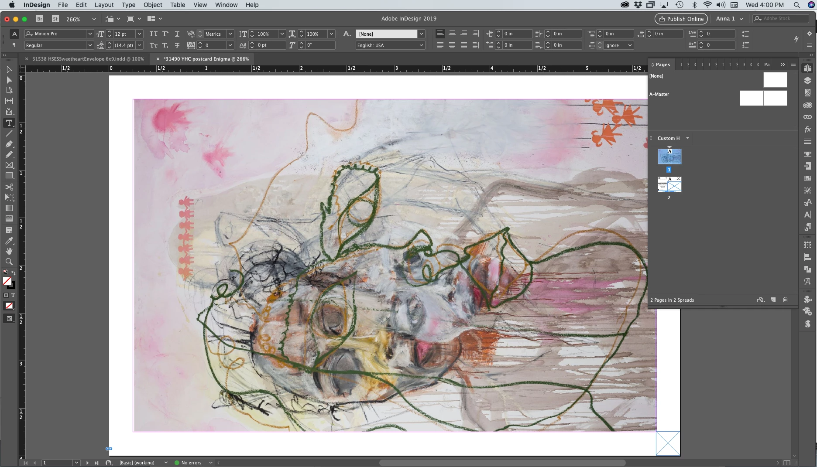The height and width of the screenshot is (467, 817).
Task: Select the Scissors tool
Action: point(9,187)
